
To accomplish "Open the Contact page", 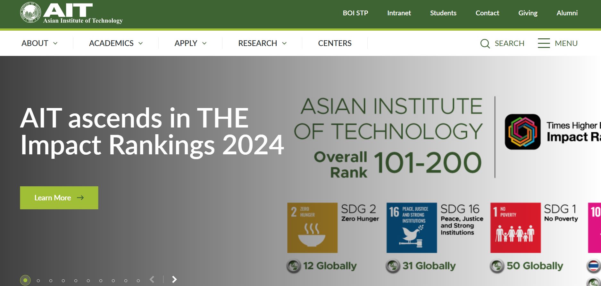I will click(487, 13).
